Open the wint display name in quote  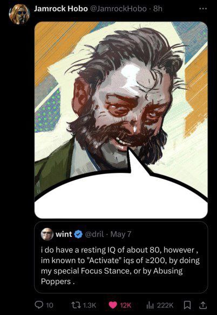(64, 234)
